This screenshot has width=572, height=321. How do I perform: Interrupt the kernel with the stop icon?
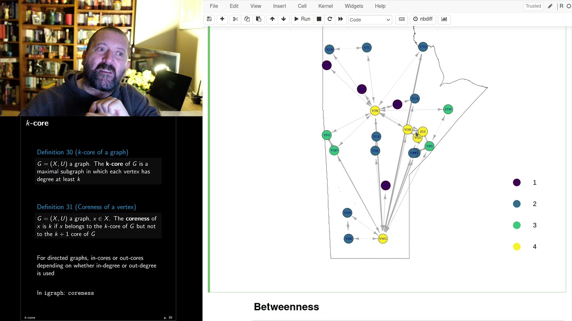click(319, 19)
